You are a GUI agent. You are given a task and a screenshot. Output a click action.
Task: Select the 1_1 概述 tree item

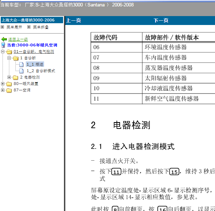[x=35, y=64]
